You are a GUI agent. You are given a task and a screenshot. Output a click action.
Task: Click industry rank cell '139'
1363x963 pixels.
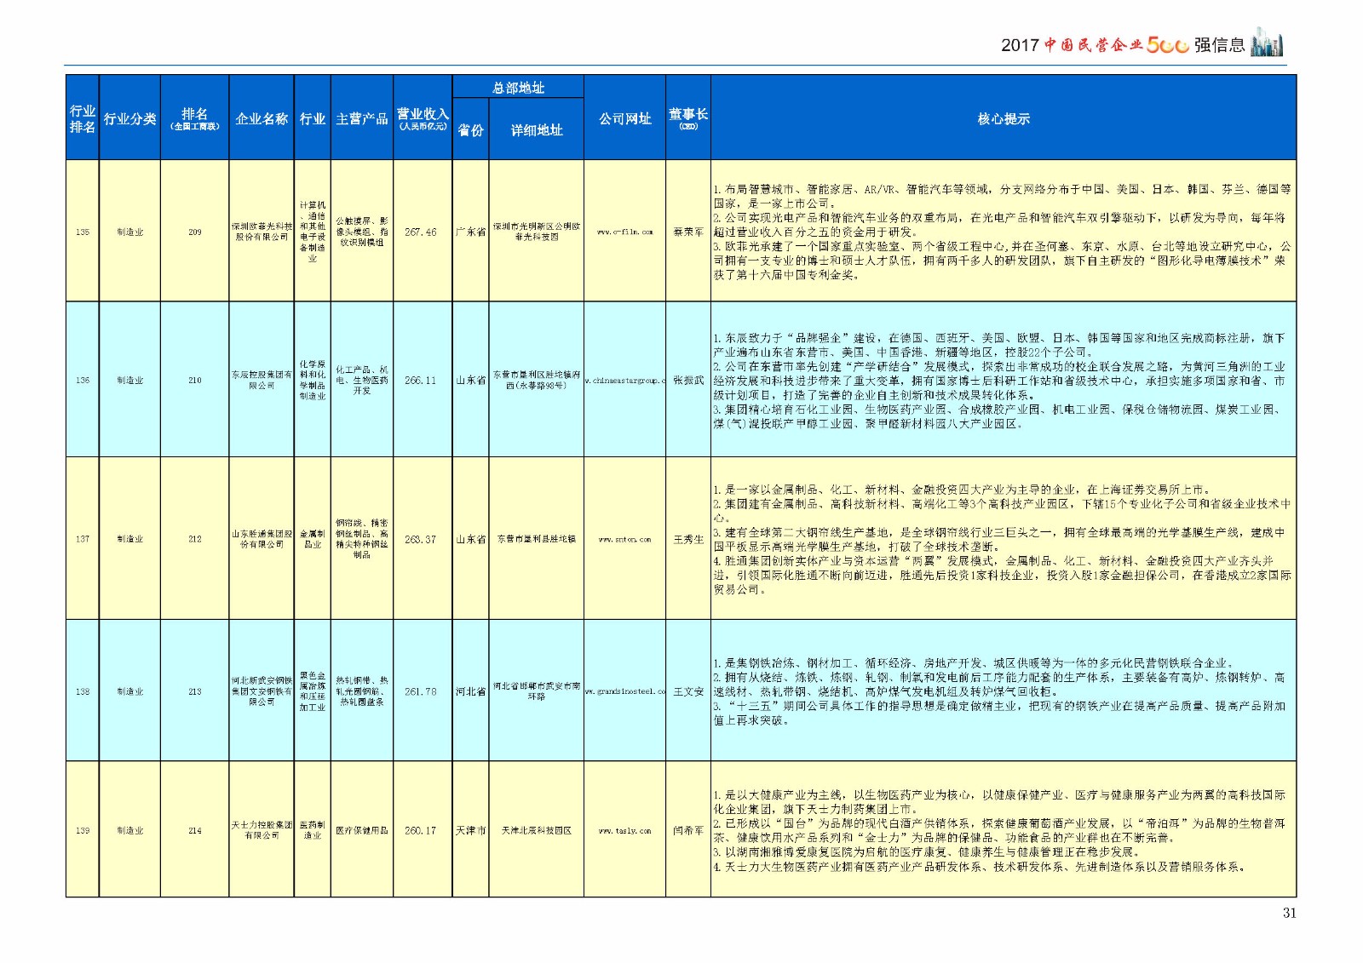pyautogui.click(x=83, y=830)
